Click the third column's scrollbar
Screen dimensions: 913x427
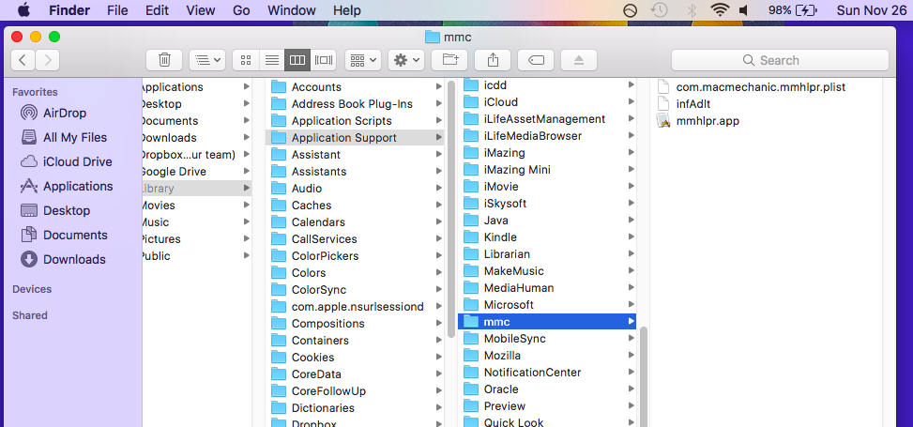[644, 376]
